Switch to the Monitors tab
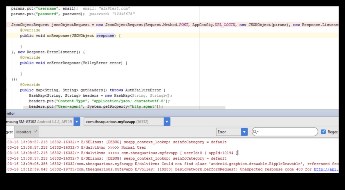This screenshot has width=345, height=190. point(24,132)
